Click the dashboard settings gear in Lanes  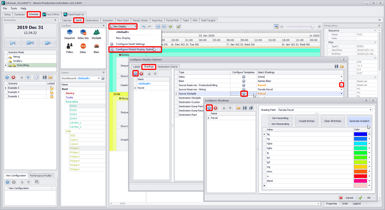103,78
